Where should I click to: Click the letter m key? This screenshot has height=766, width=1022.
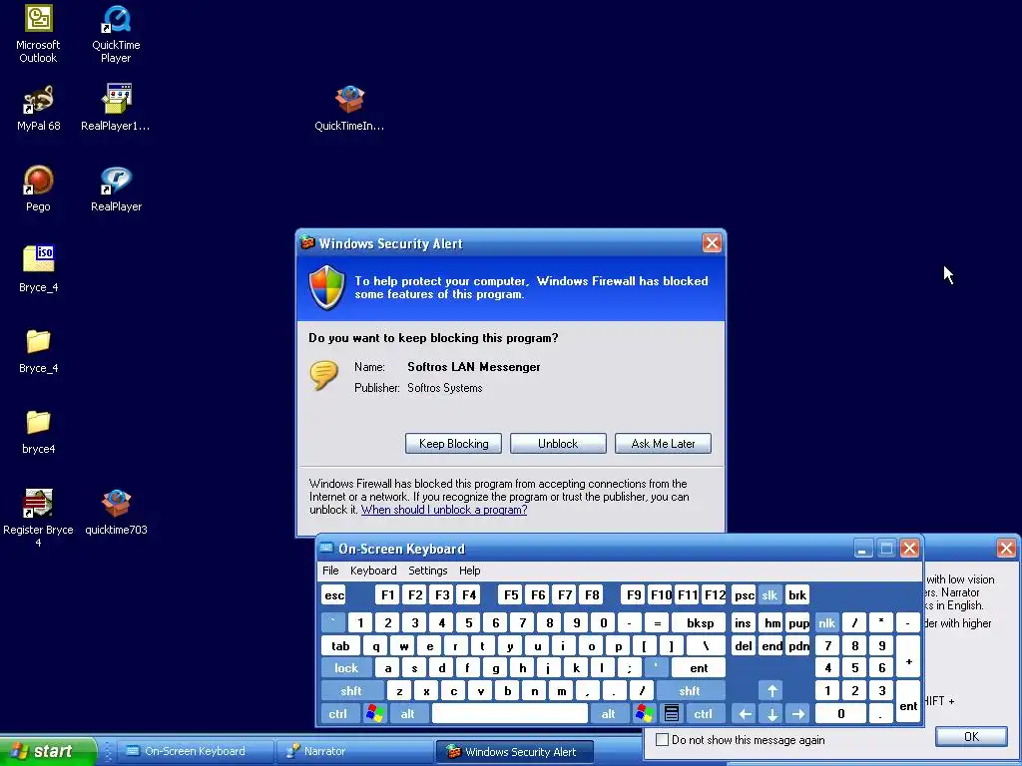pyautogui.click(x=561, y=690)
